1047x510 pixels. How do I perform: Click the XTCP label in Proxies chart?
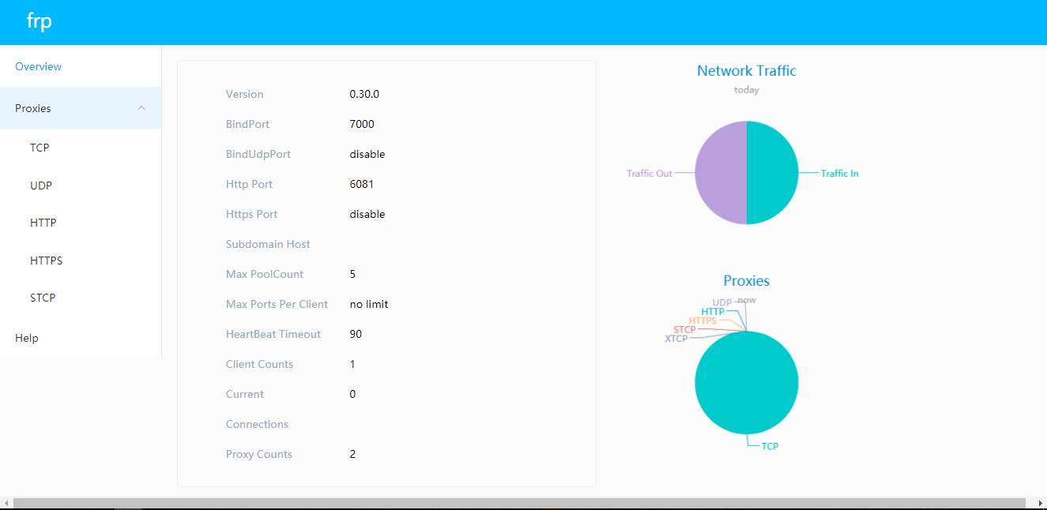[676, 339]
